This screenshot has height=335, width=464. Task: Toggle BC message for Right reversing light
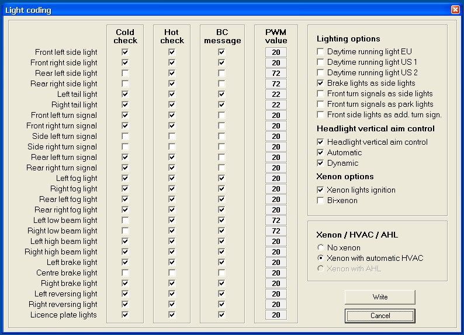tap(221, 305)
